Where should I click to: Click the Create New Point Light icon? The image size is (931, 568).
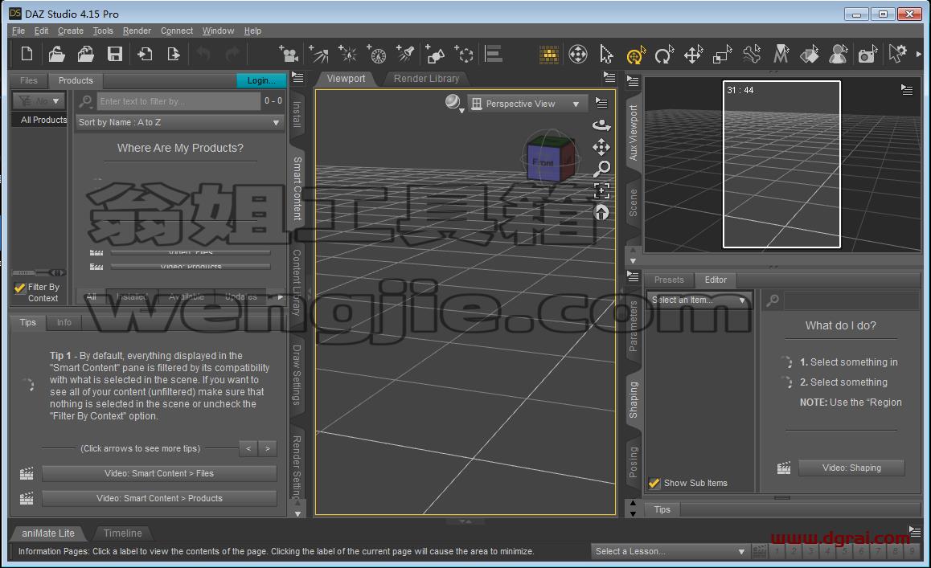[347, 54]
